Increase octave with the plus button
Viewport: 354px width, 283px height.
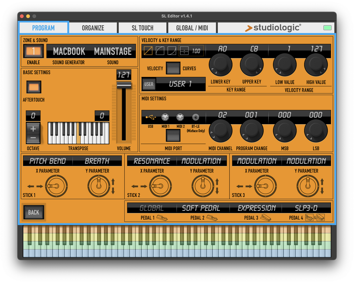tap(33, 129)
